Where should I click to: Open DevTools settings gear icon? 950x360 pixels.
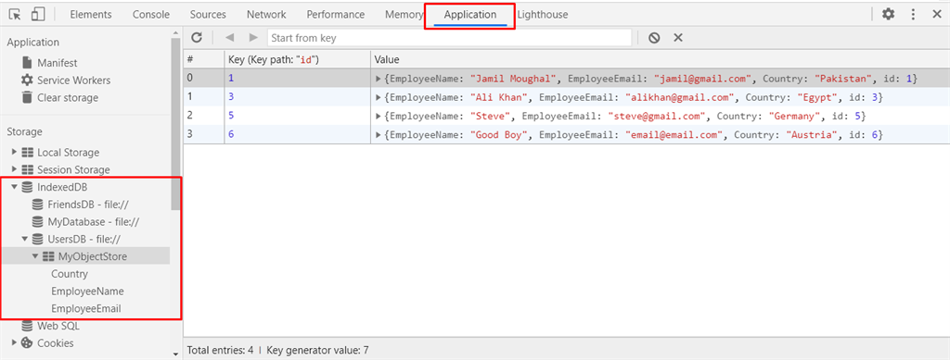(x=888, y=15)
